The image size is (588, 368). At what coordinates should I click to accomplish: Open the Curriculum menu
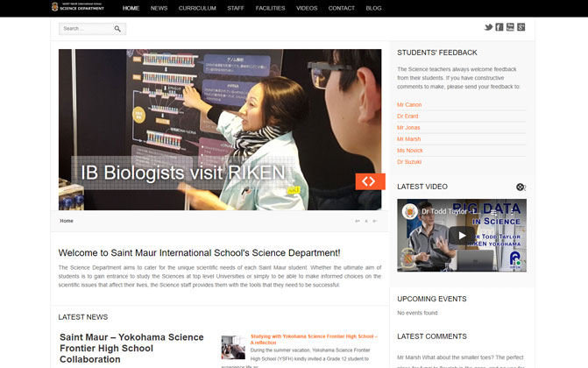[197, 8]
